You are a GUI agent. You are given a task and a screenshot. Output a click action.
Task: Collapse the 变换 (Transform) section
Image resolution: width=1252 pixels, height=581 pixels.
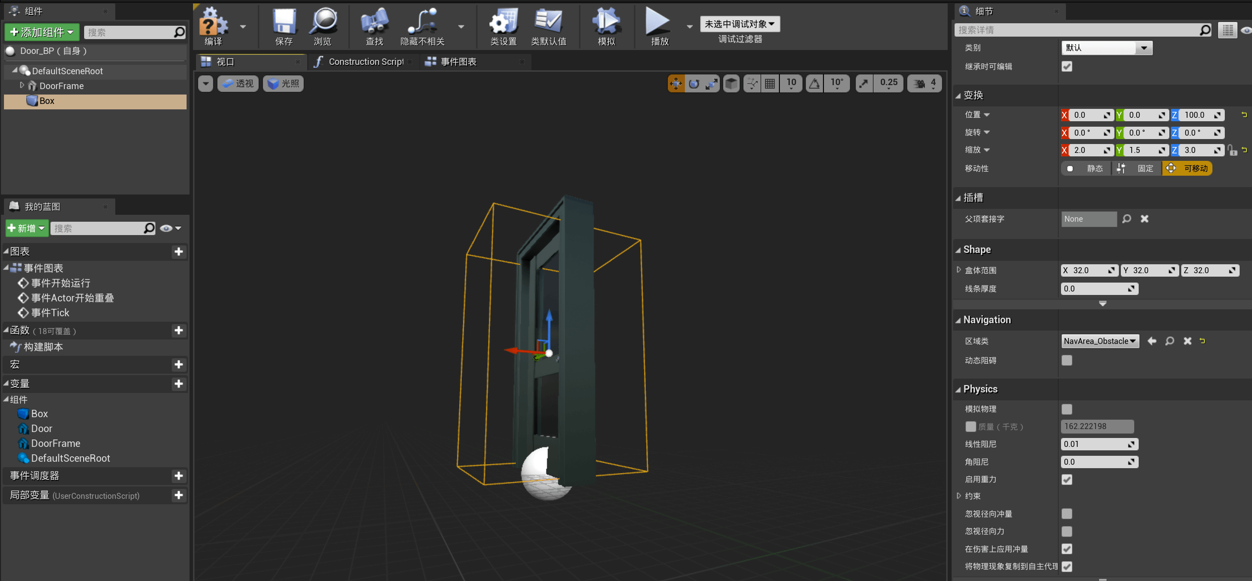click(959, 96)
